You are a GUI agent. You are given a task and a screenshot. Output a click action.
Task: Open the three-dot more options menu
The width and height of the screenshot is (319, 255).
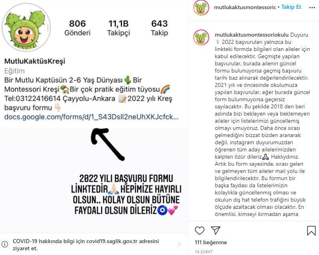click(312, 8)
